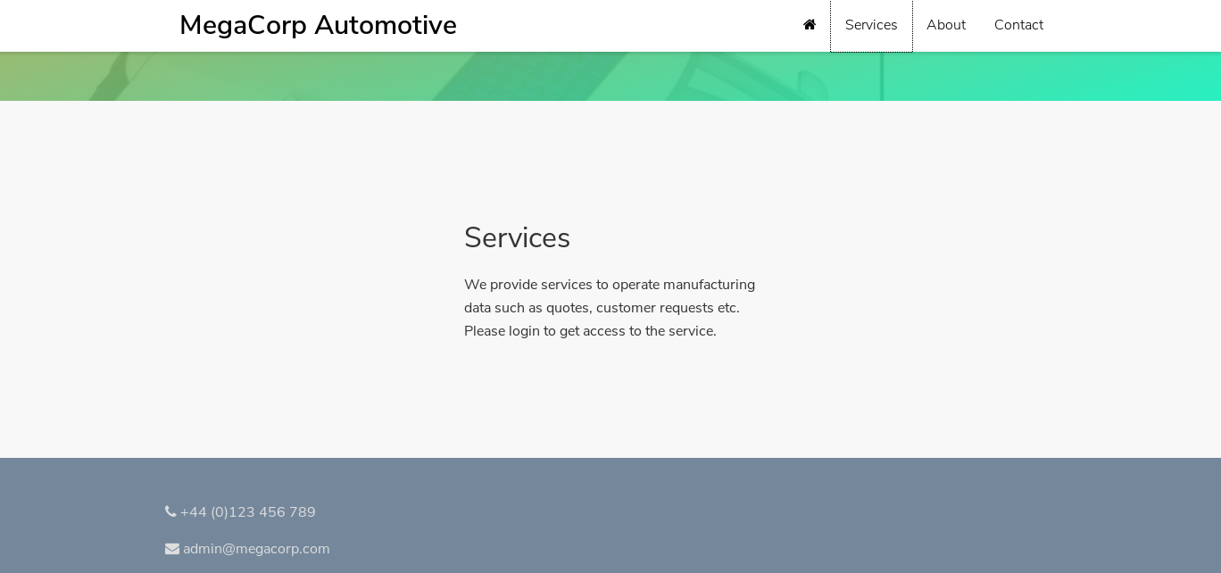1221x573 pixels.
Task: Open the Services navigation tab
Action: [x=871, y=25]
